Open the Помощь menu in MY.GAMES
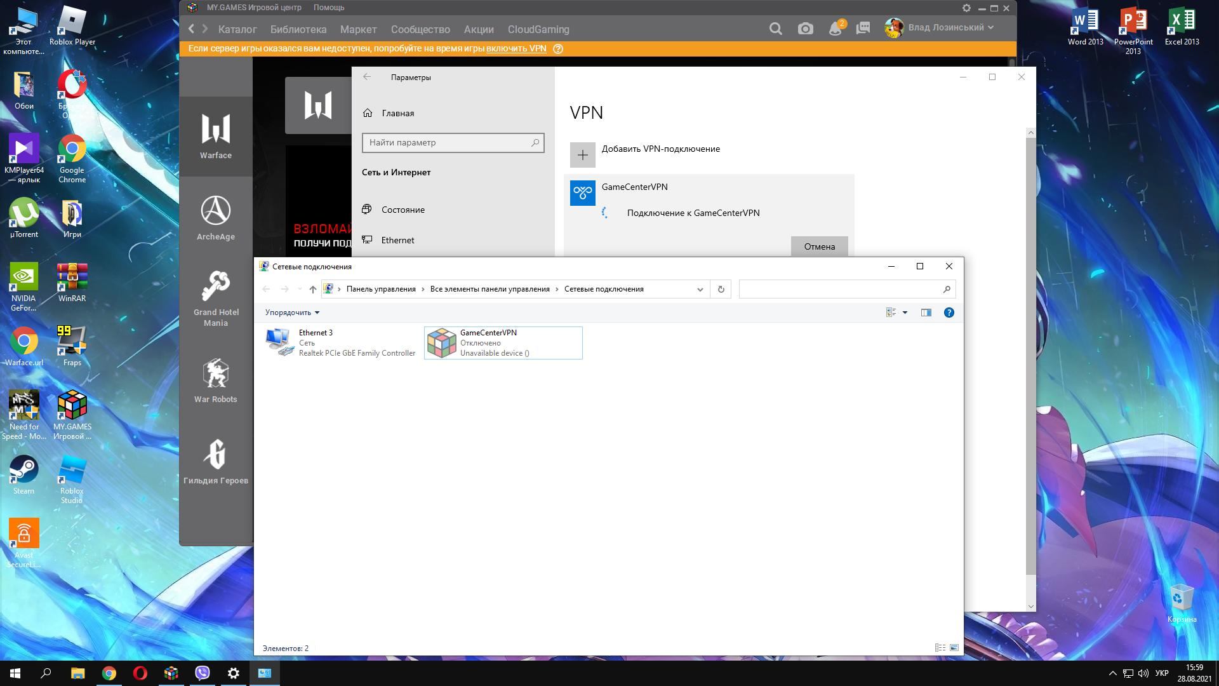This screenshot has width=1219, height=686. [x=329, y=8]
